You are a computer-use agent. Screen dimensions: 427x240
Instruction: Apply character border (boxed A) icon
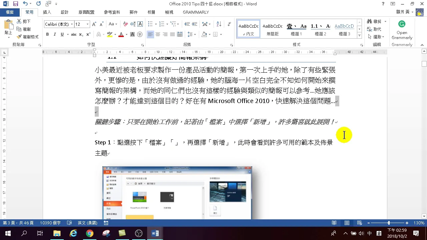tap(140, 24)
